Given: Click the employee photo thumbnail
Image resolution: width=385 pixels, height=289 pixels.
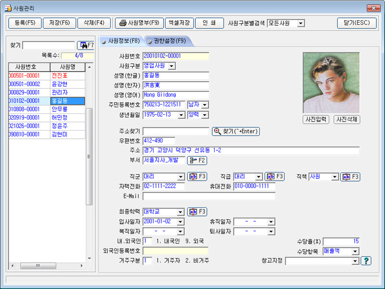Looking at the screenshot, I should [331, 83].
